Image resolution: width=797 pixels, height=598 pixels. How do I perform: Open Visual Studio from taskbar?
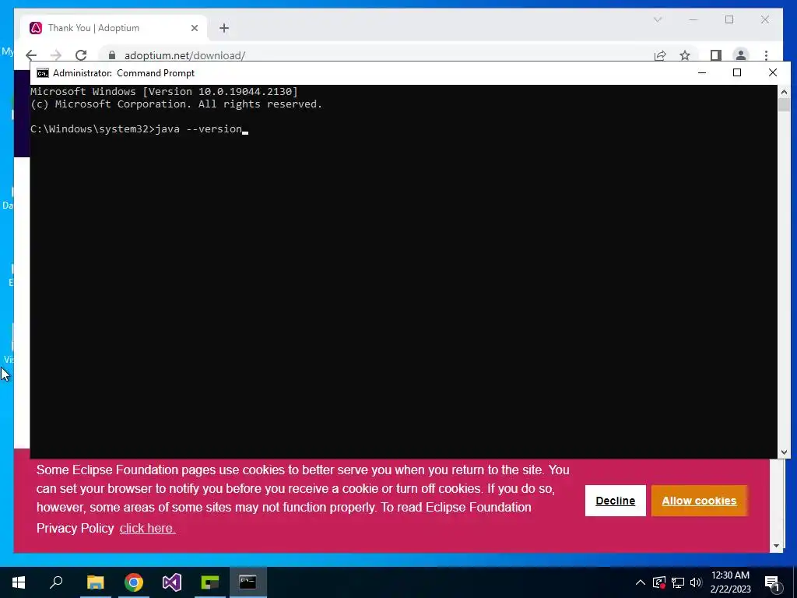[172, 582]
